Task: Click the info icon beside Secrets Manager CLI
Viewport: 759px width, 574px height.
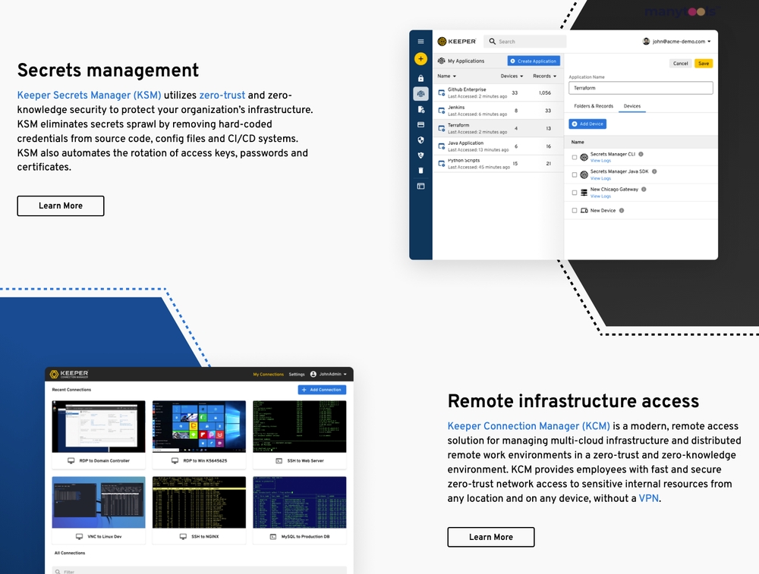Action: 641,154
